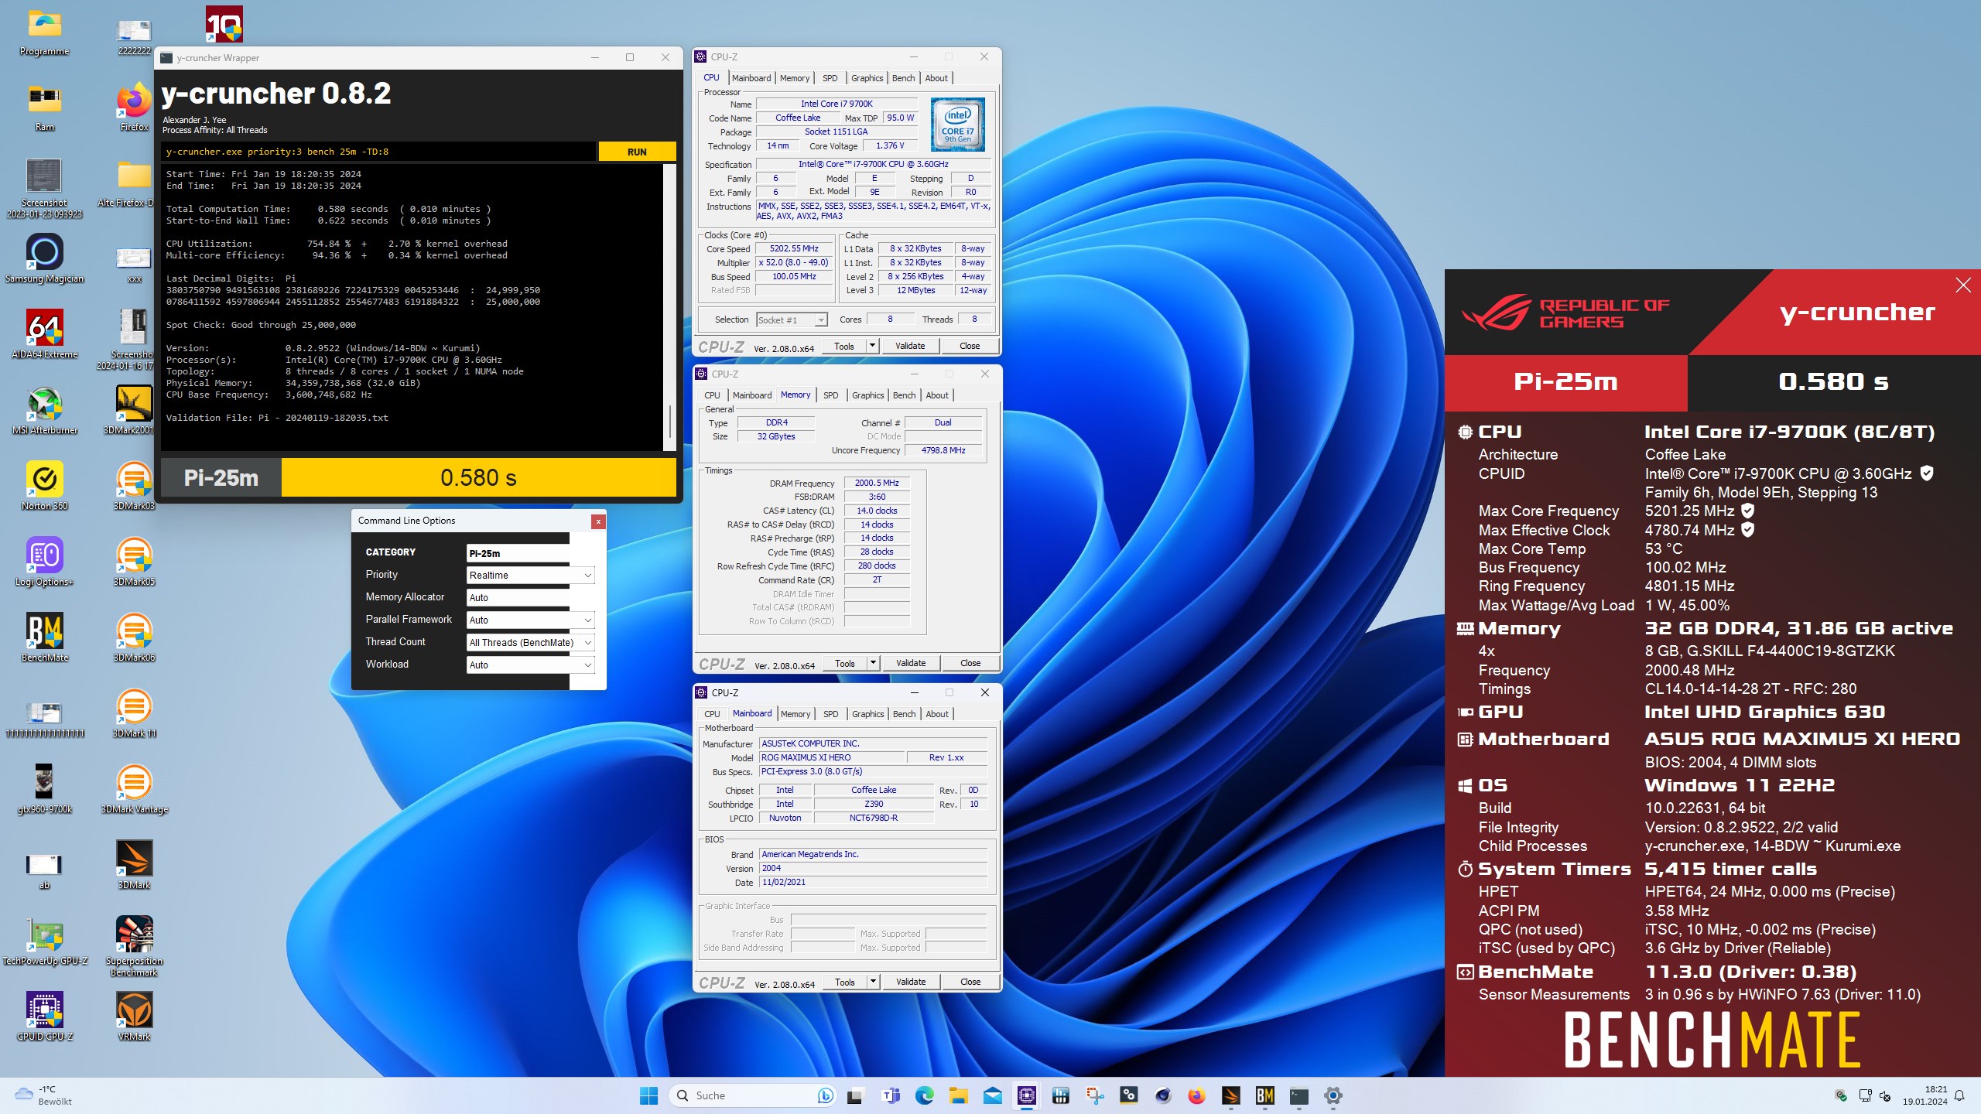Open Tools dropdown arrow in Memory CPU-Z window

pyautogui.click(x=873, y=663)
